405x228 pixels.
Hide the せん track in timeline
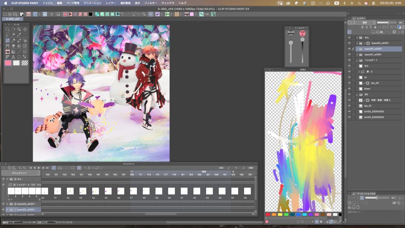[3, 179]
